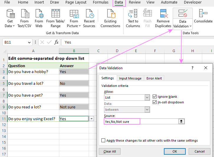Uncheck the Ignore blank checkbox
Image resolution: width=214 pixels, height=157 pixels.
[x=155, y=97]
